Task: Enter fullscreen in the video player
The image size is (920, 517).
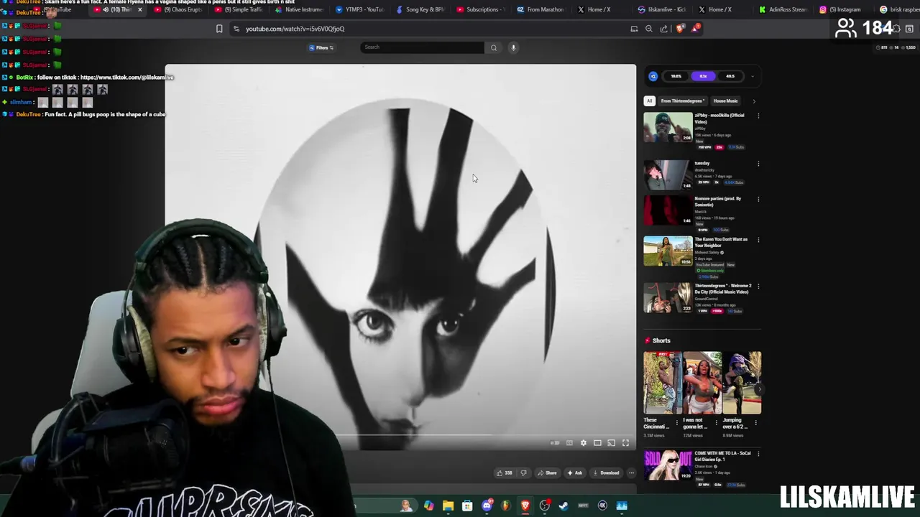Action: click(625, 443)
